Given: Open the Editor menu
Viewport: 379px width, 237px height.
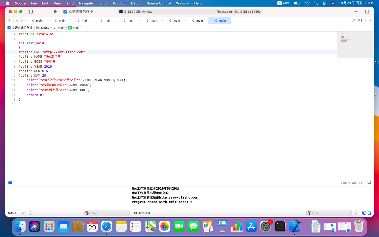Looking at the screenshot, I should click(x=103, y=3).
